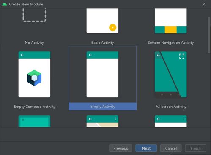Screen dimensions: 211x155
Task: Choose the Basic Activity template preview
Action: tap(102, 21)
